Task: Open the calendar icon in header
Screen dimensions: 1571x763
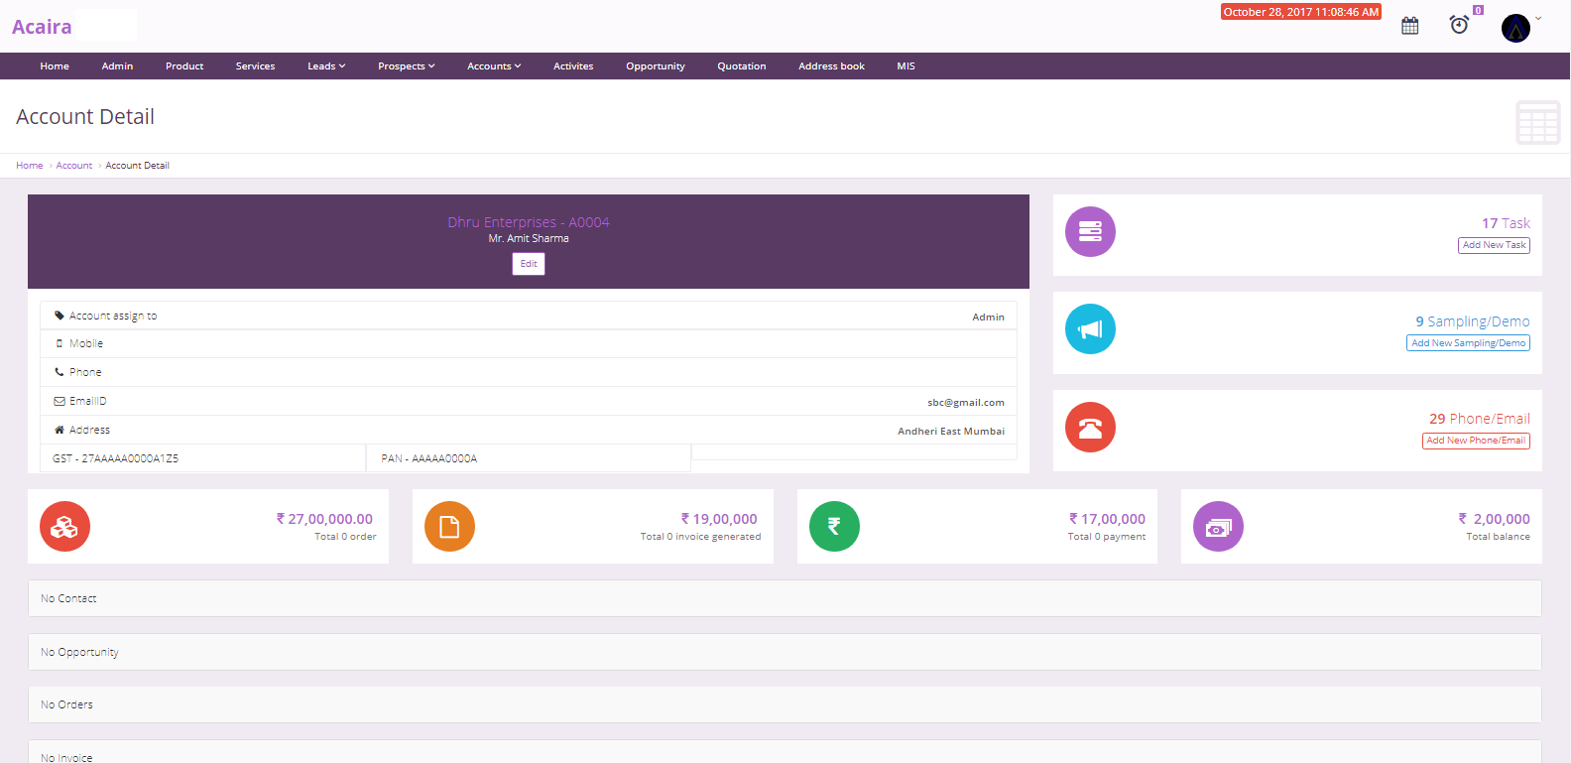Action: pos(1409,26)
